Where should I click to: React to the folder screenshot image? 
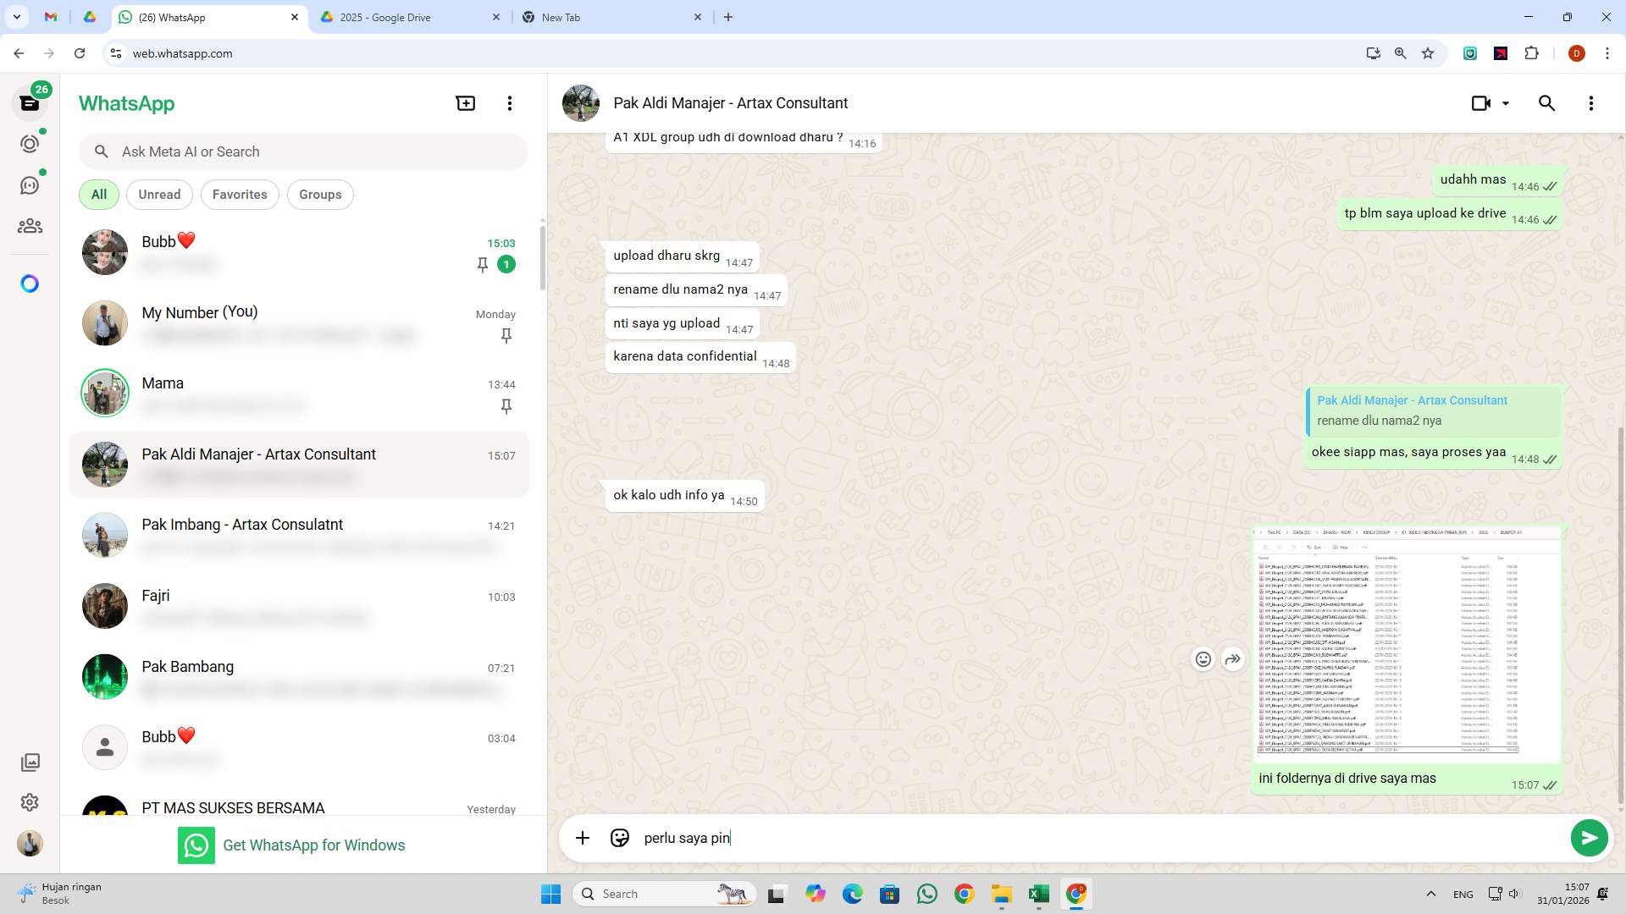(x=1203, y=658)
